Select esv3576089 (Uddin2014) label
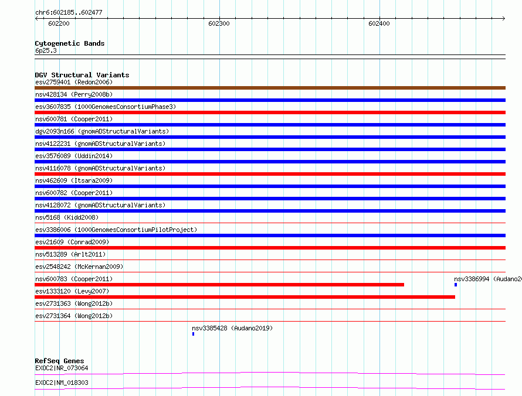The image size is (522, 396). 74,156
